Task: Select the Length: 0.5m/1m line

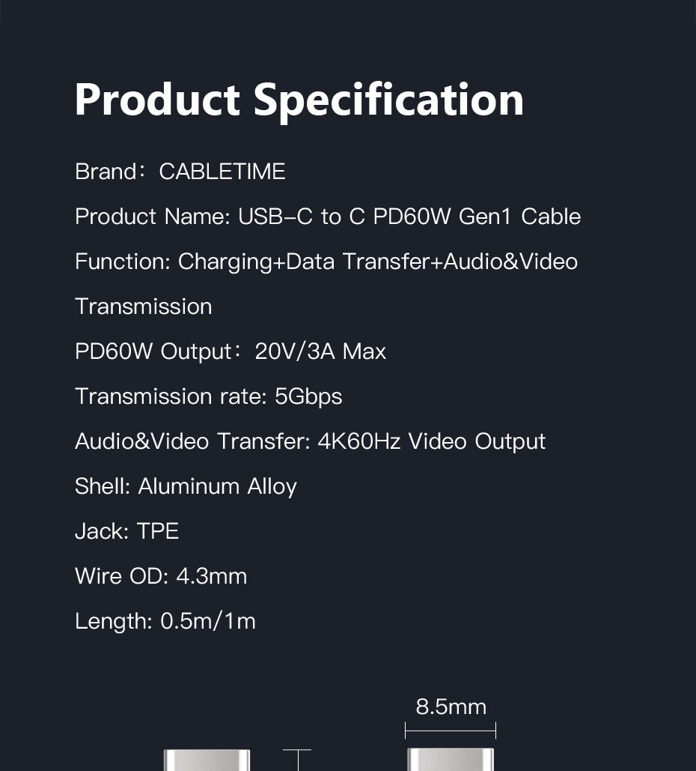Action: pos(165,621)
